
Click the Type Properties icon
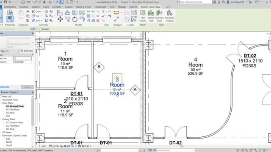coord(10,12)
